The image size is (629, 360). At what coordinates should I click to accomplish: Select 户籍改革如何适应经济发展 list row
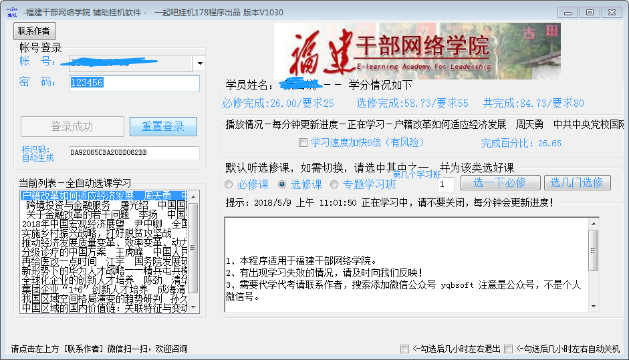tap(104, 196)
